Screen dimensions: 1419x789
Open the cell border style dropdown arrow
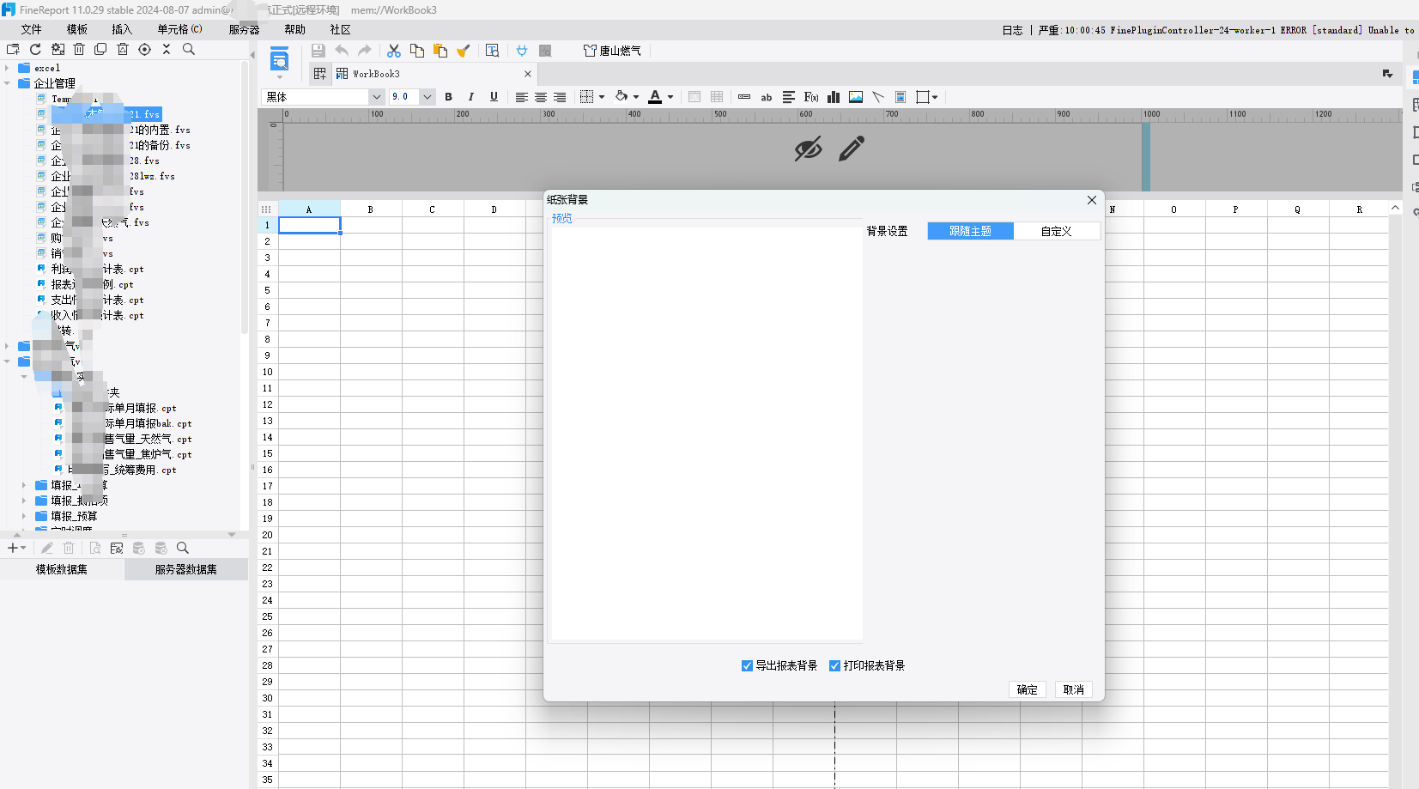point(602,97)
